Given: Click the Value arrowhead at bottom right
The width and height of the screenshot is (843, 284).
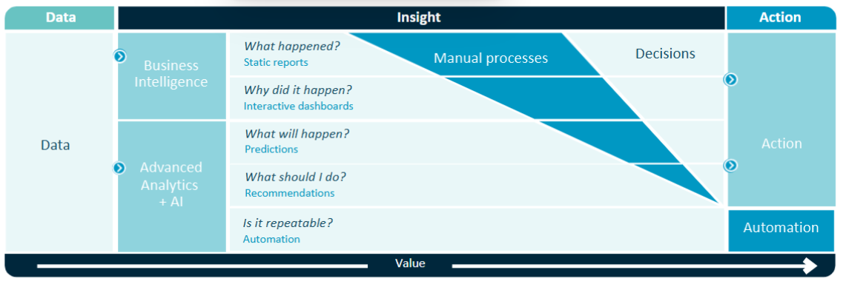Looking at the screenshot, I should (x=809, y=266).
